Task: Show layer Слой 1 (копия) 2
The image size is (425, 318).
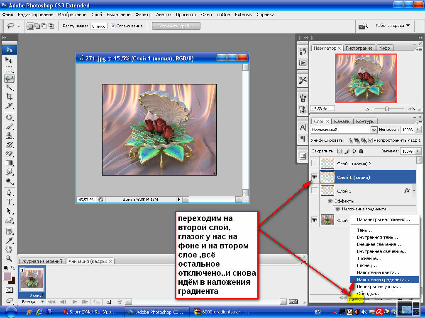Action: [314, 163]
